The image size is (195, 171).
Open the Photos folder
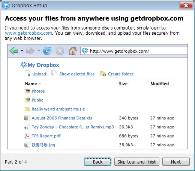[38, 91]
